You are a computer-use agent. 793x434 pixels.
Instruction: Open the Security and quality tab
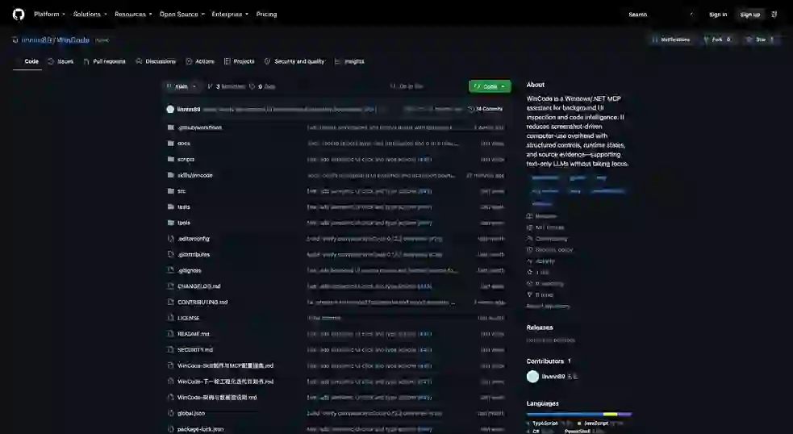294,61
